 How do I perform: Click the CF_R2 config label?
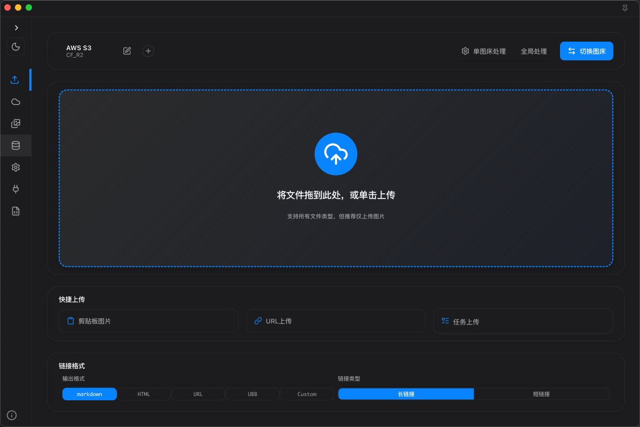coord(75,55)
